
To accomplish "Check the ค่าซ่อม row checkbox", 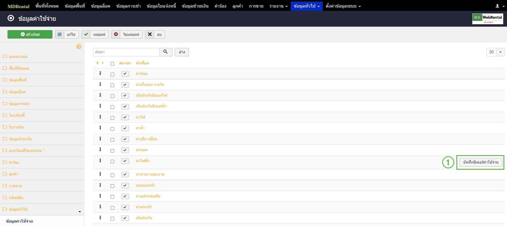I will click(112, 75).
